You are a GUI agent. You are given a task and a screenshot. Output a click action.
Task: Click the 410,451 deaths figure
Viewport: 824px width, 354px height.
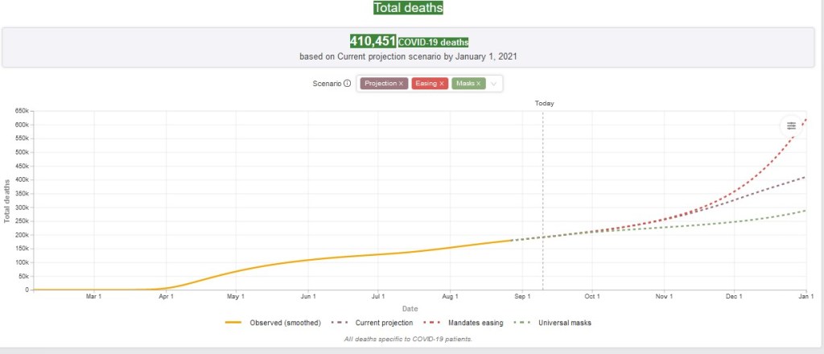point(373,42)
